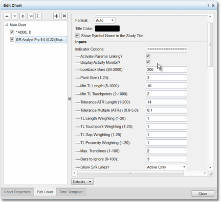The image size is (221, 203).
Task: Click the X remove study icon
Action: click(64, 16)
